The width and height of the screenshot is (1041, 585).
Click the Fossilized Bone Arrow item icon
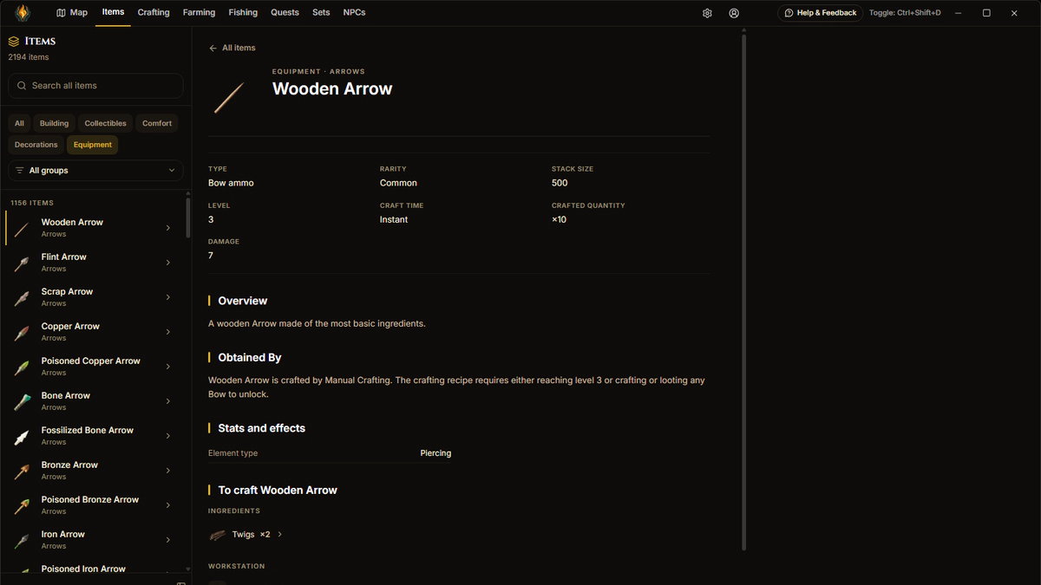(23, 436)
